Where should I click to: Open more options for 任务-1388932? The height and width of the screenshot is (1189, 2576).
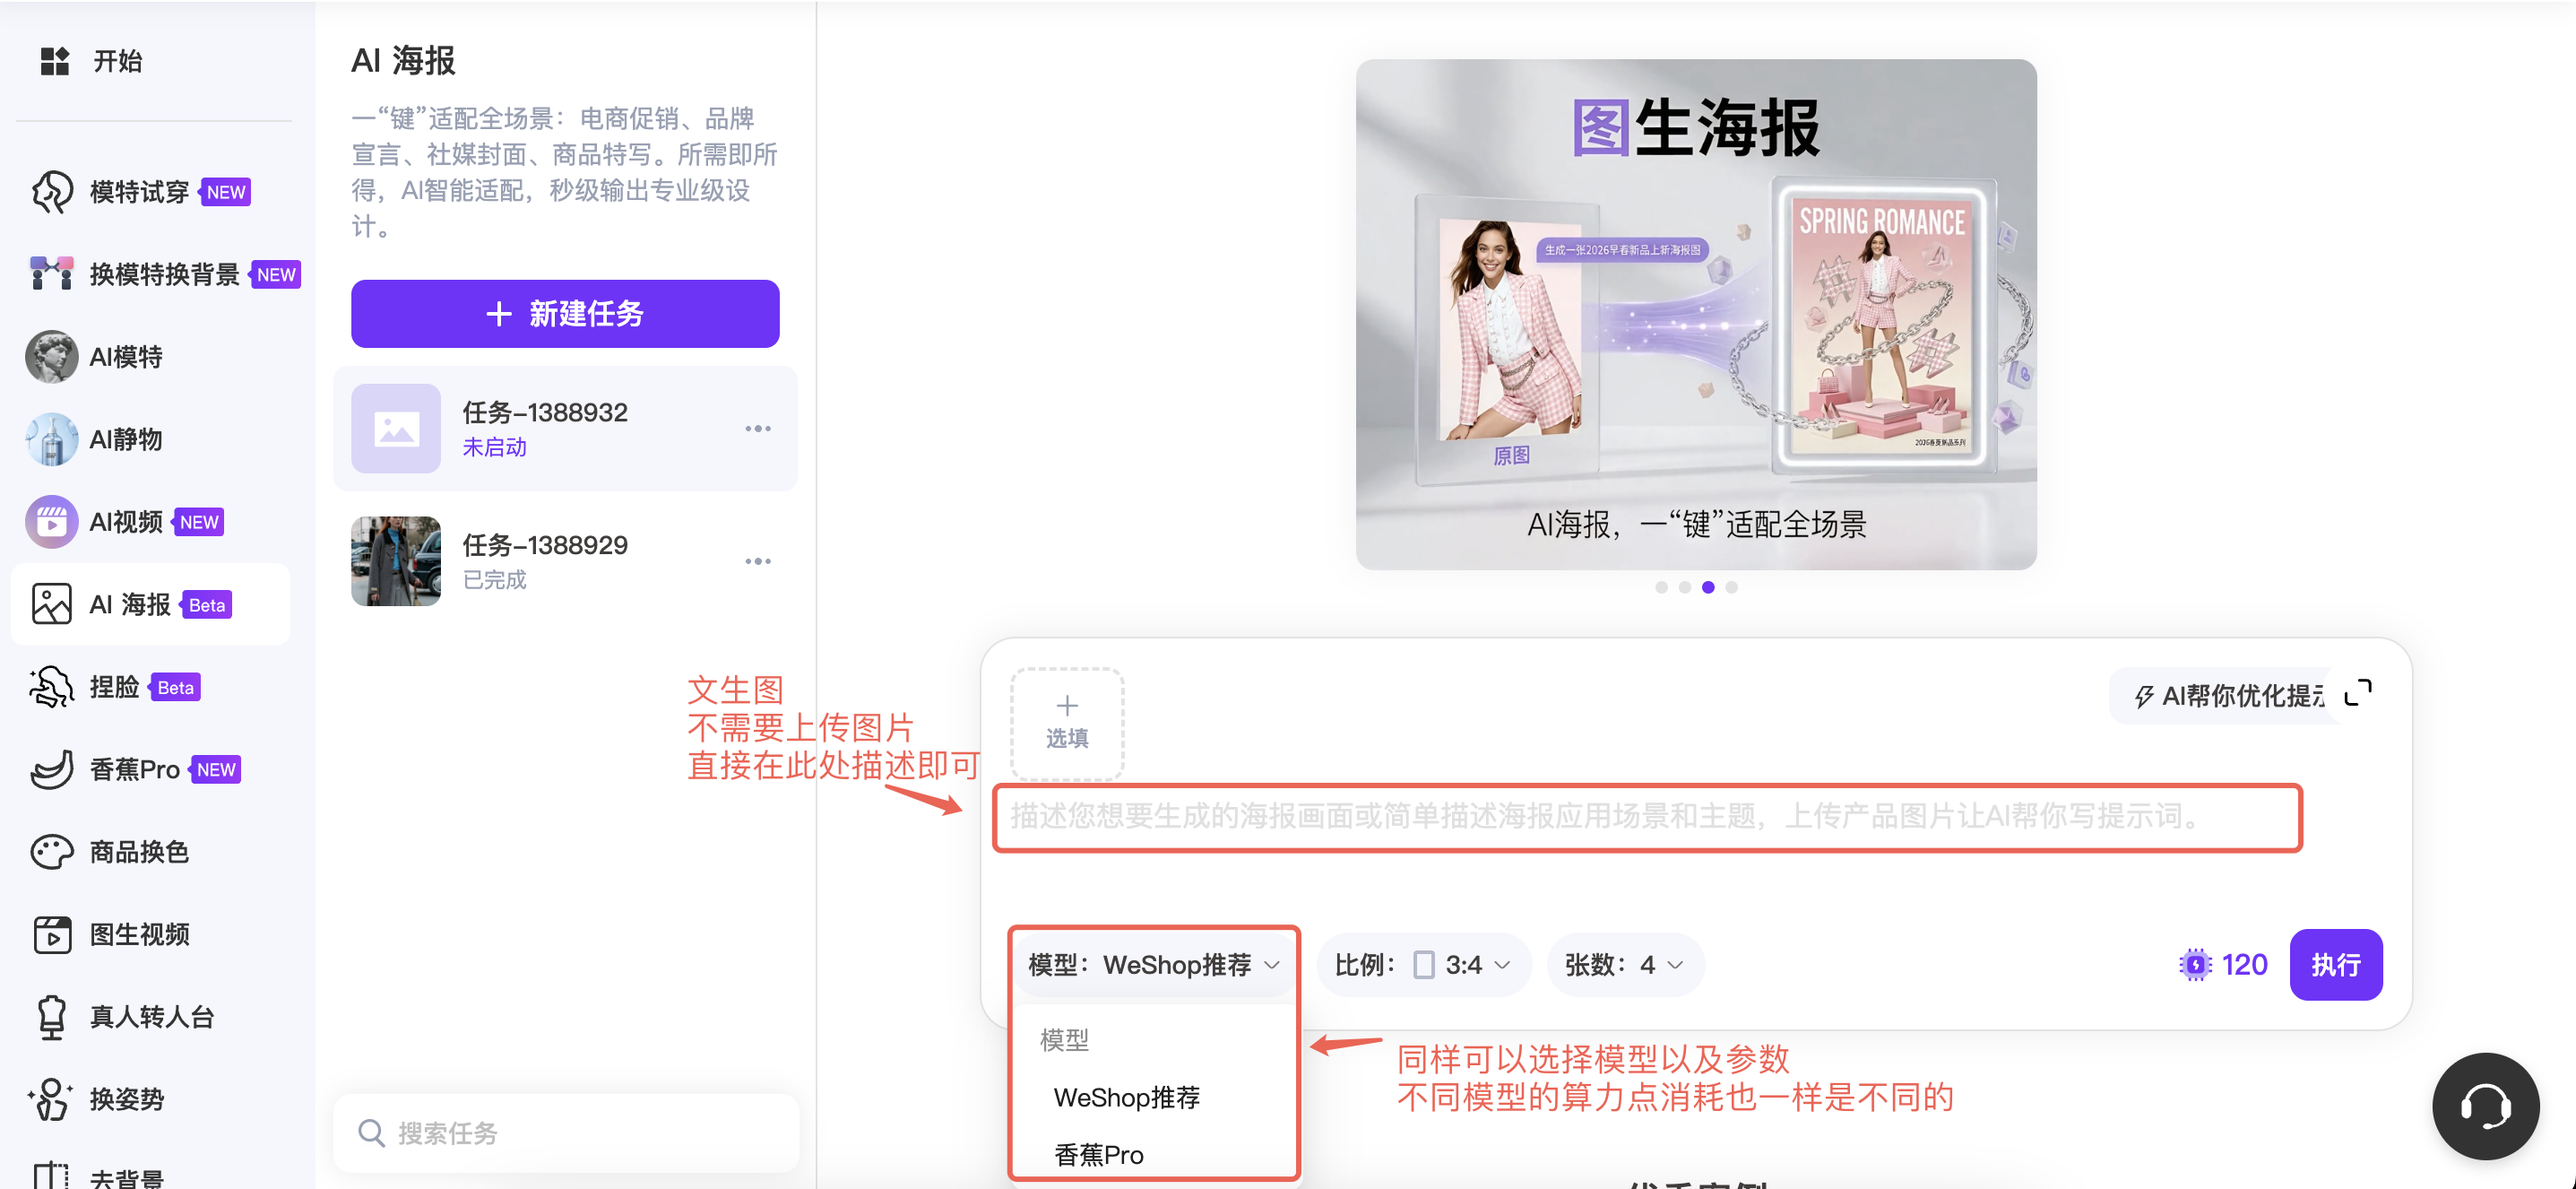pos(757,428)
